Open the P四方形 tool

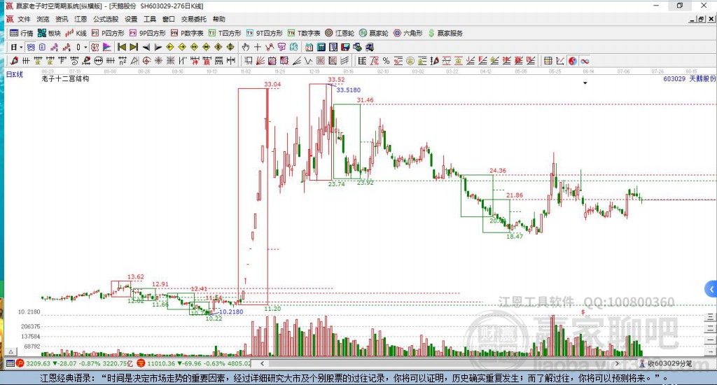108,33
